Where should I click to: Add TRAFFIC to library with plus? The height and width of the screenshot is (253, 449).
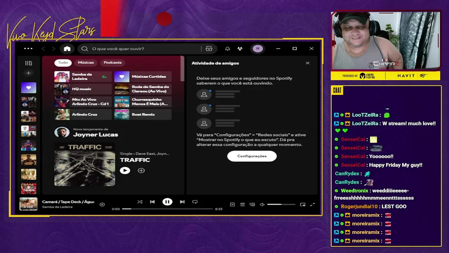[x=141, y=170]
